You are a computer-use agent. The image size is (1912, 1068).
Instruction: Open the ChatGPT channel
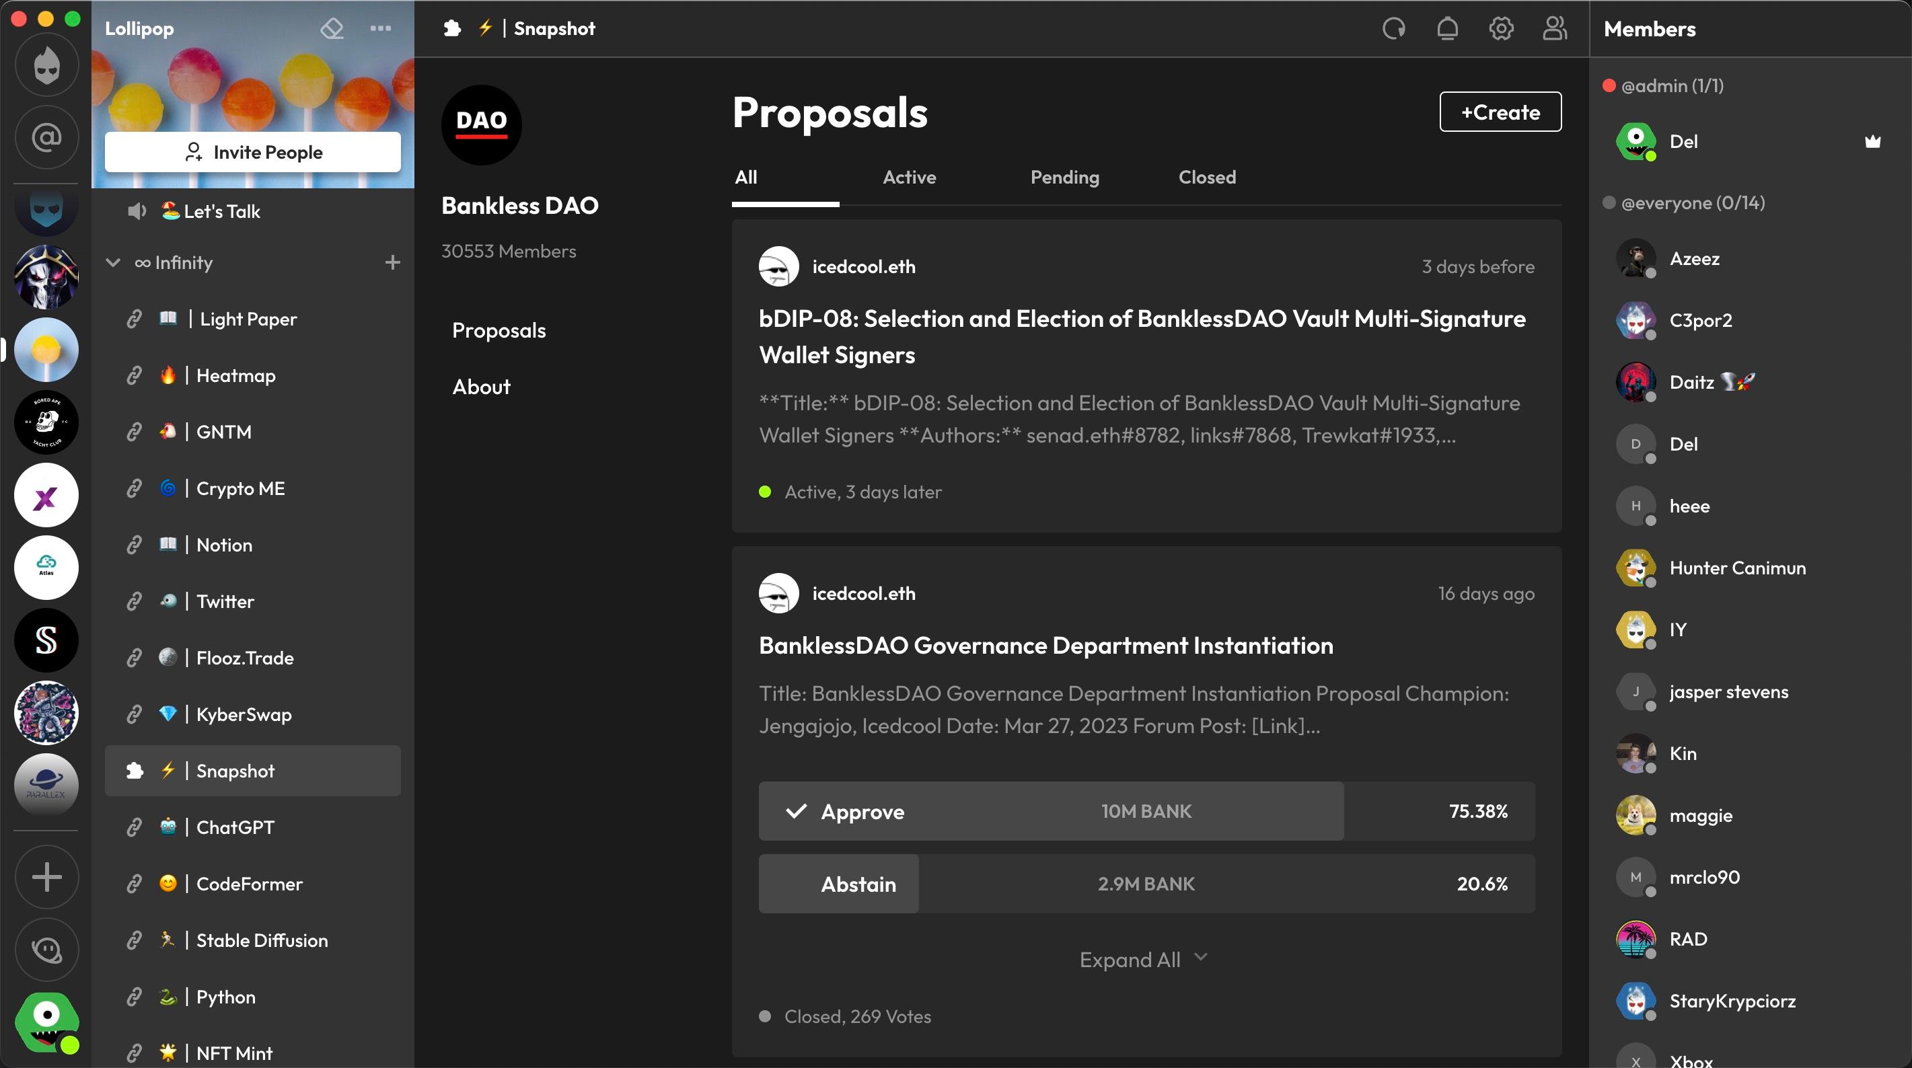point(252,827)
